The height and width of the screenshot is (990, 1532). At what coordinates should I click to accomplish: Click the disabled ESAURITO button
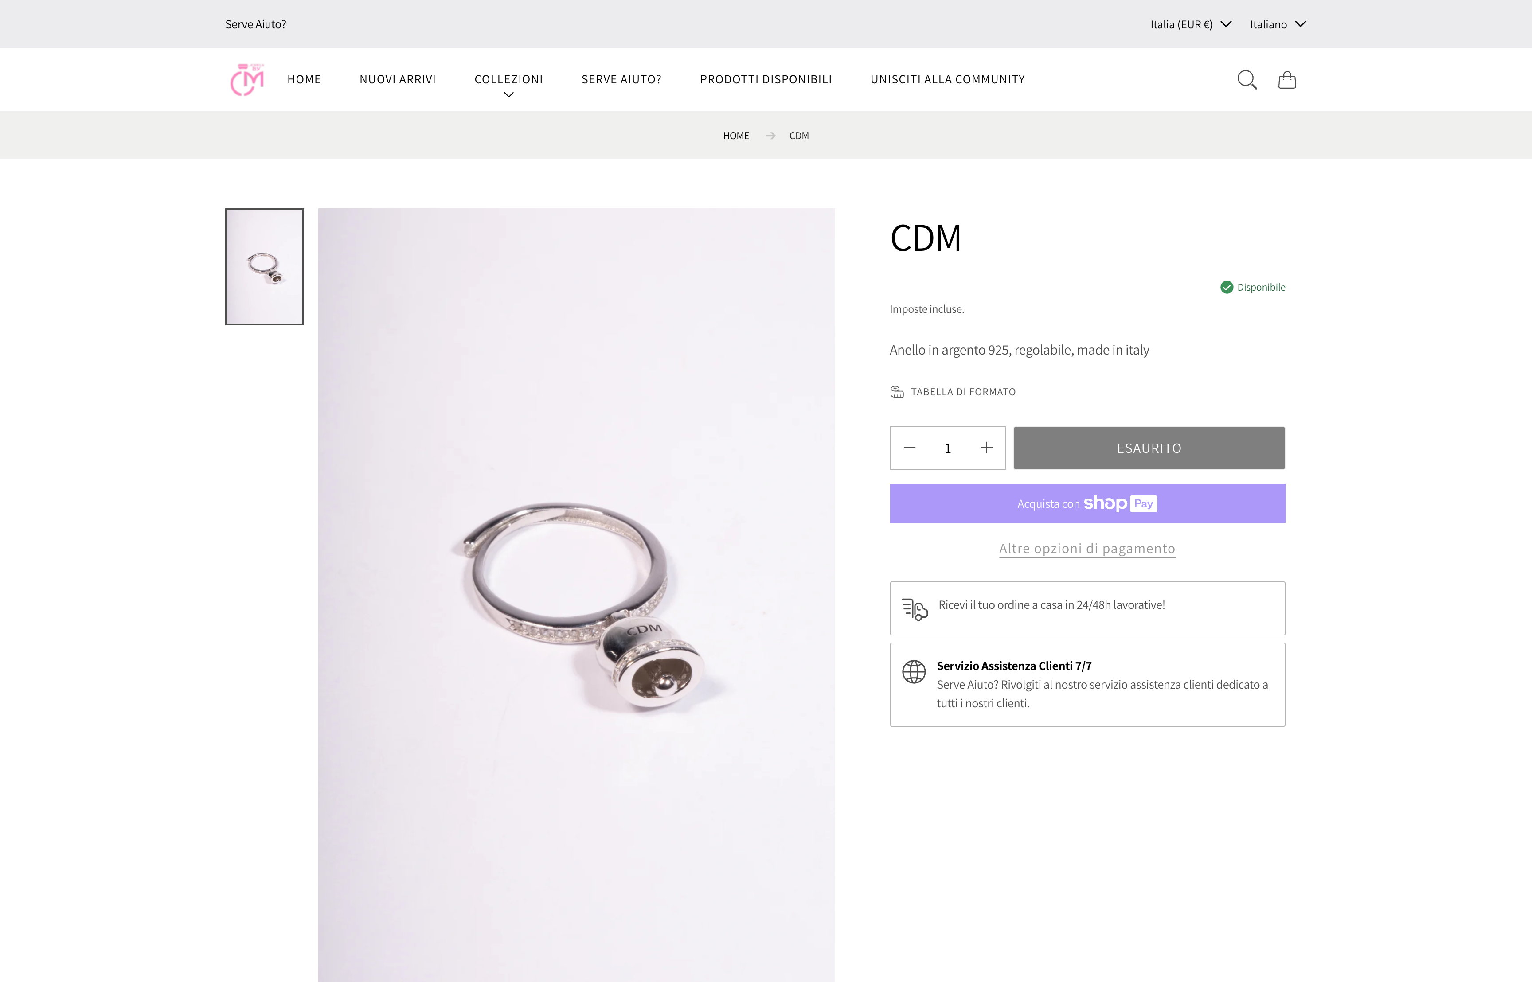coord(1149,448)
